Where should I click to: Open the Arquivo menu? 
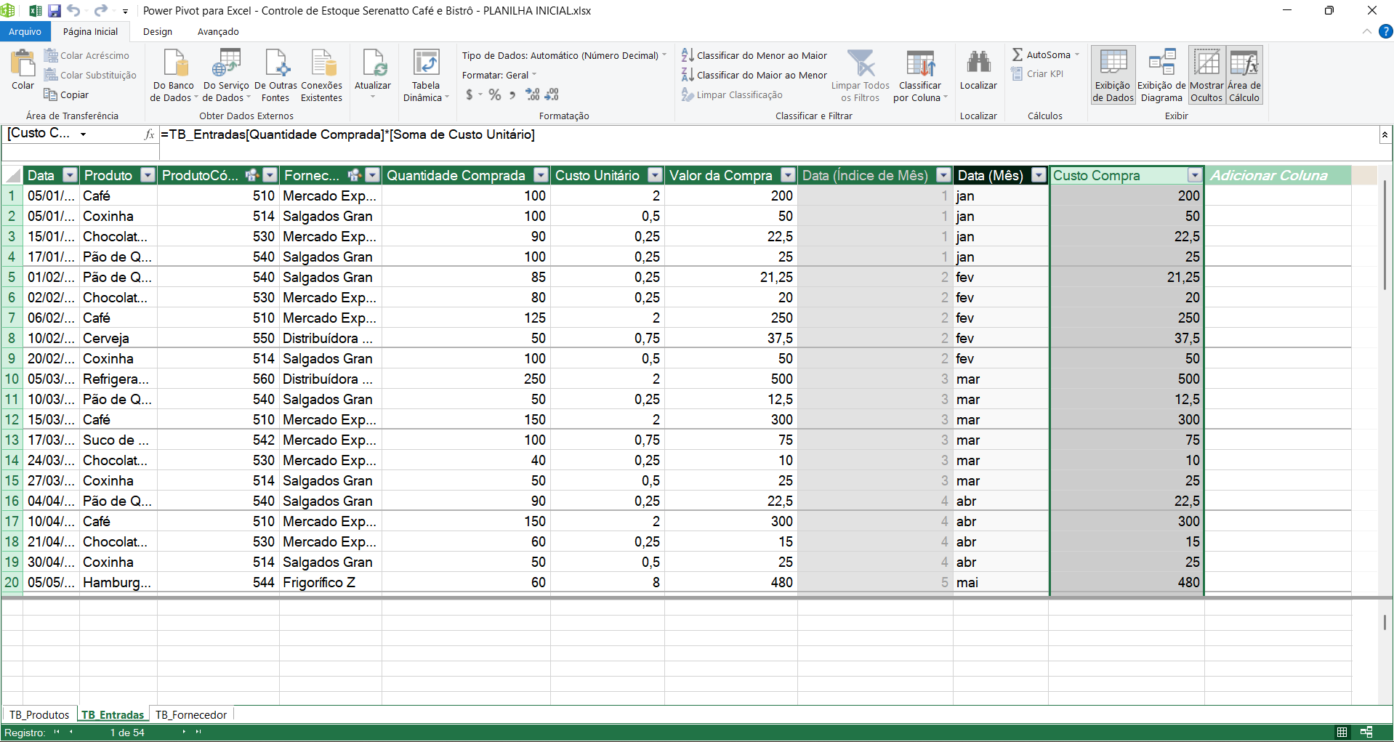tap(25, 31)
